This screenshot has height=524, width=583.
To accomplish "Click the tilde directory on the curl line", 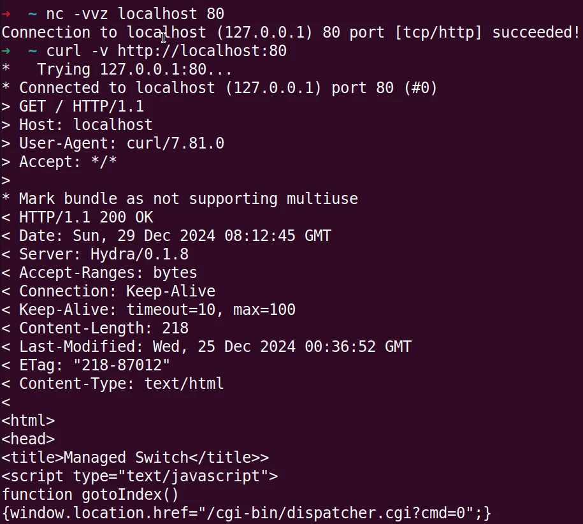I will tap(32, 50).
